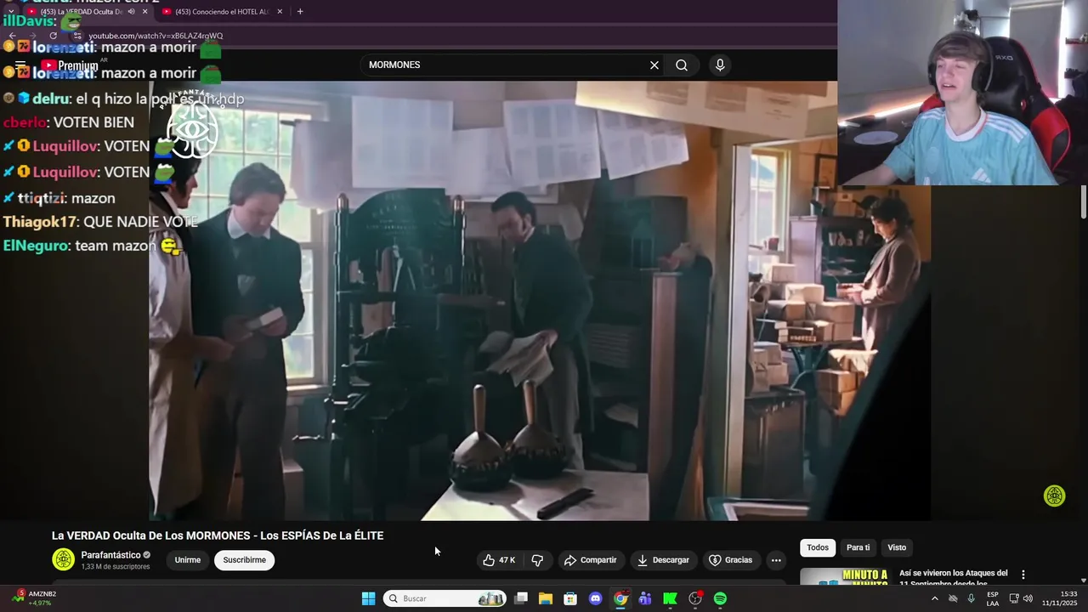Start voice search with the microphone icon

tap(720, 65)
